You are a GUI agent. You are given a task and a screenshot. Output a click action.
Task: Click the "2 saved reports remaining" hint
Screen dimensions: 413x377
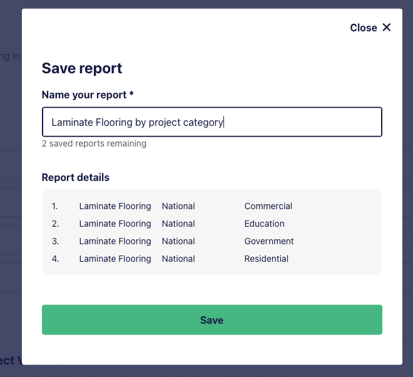tap(94, 143)
